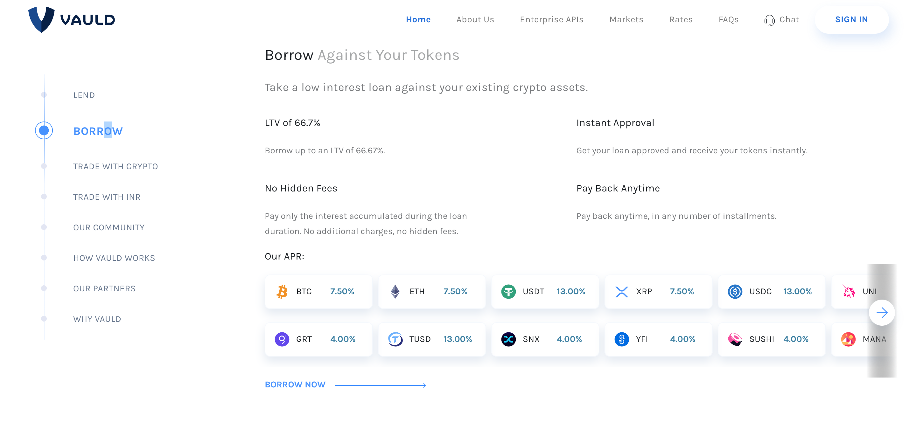Click the 'No Hidden Fees' heading
916x444 pixels.
pyautogui.click(x=301, y=188)
